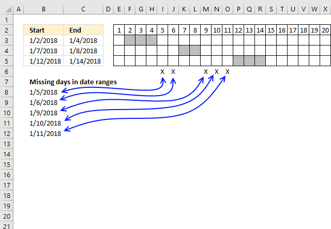The image size is (331, 229).
Task: Select the missing date 1/5/2018
Action: 43,92
